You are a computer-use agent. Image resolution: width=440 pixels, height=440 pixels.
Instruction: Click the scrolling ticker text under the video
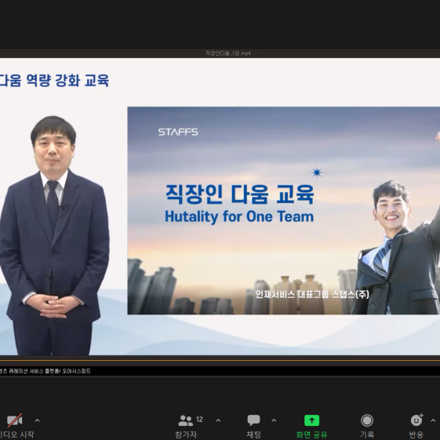[x=45, y=371]
